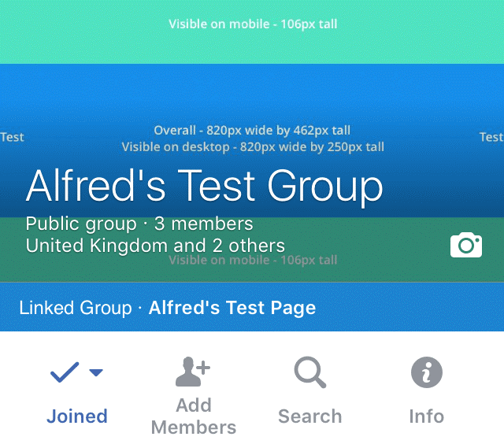Screen dimensions: 504x444
Task: Click the Add Members person-plus icon
Action: click(192, 372)
